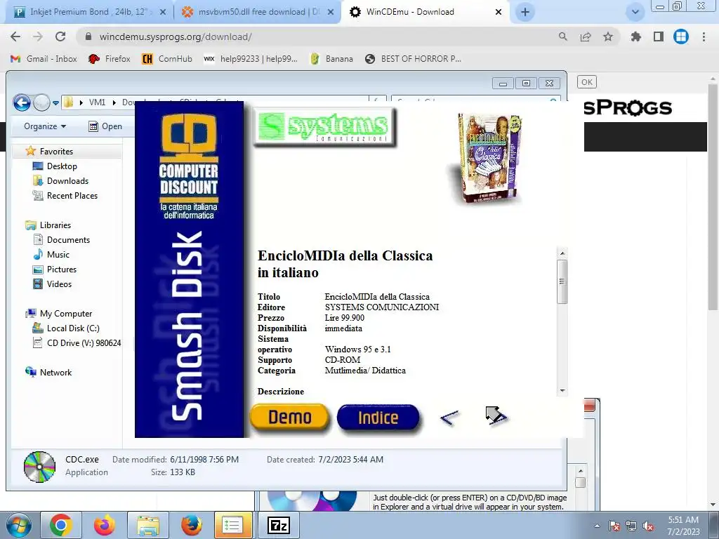Click the OK button on webpage
The width and height of the screenshot is (719, 539).
click(587, 82)
